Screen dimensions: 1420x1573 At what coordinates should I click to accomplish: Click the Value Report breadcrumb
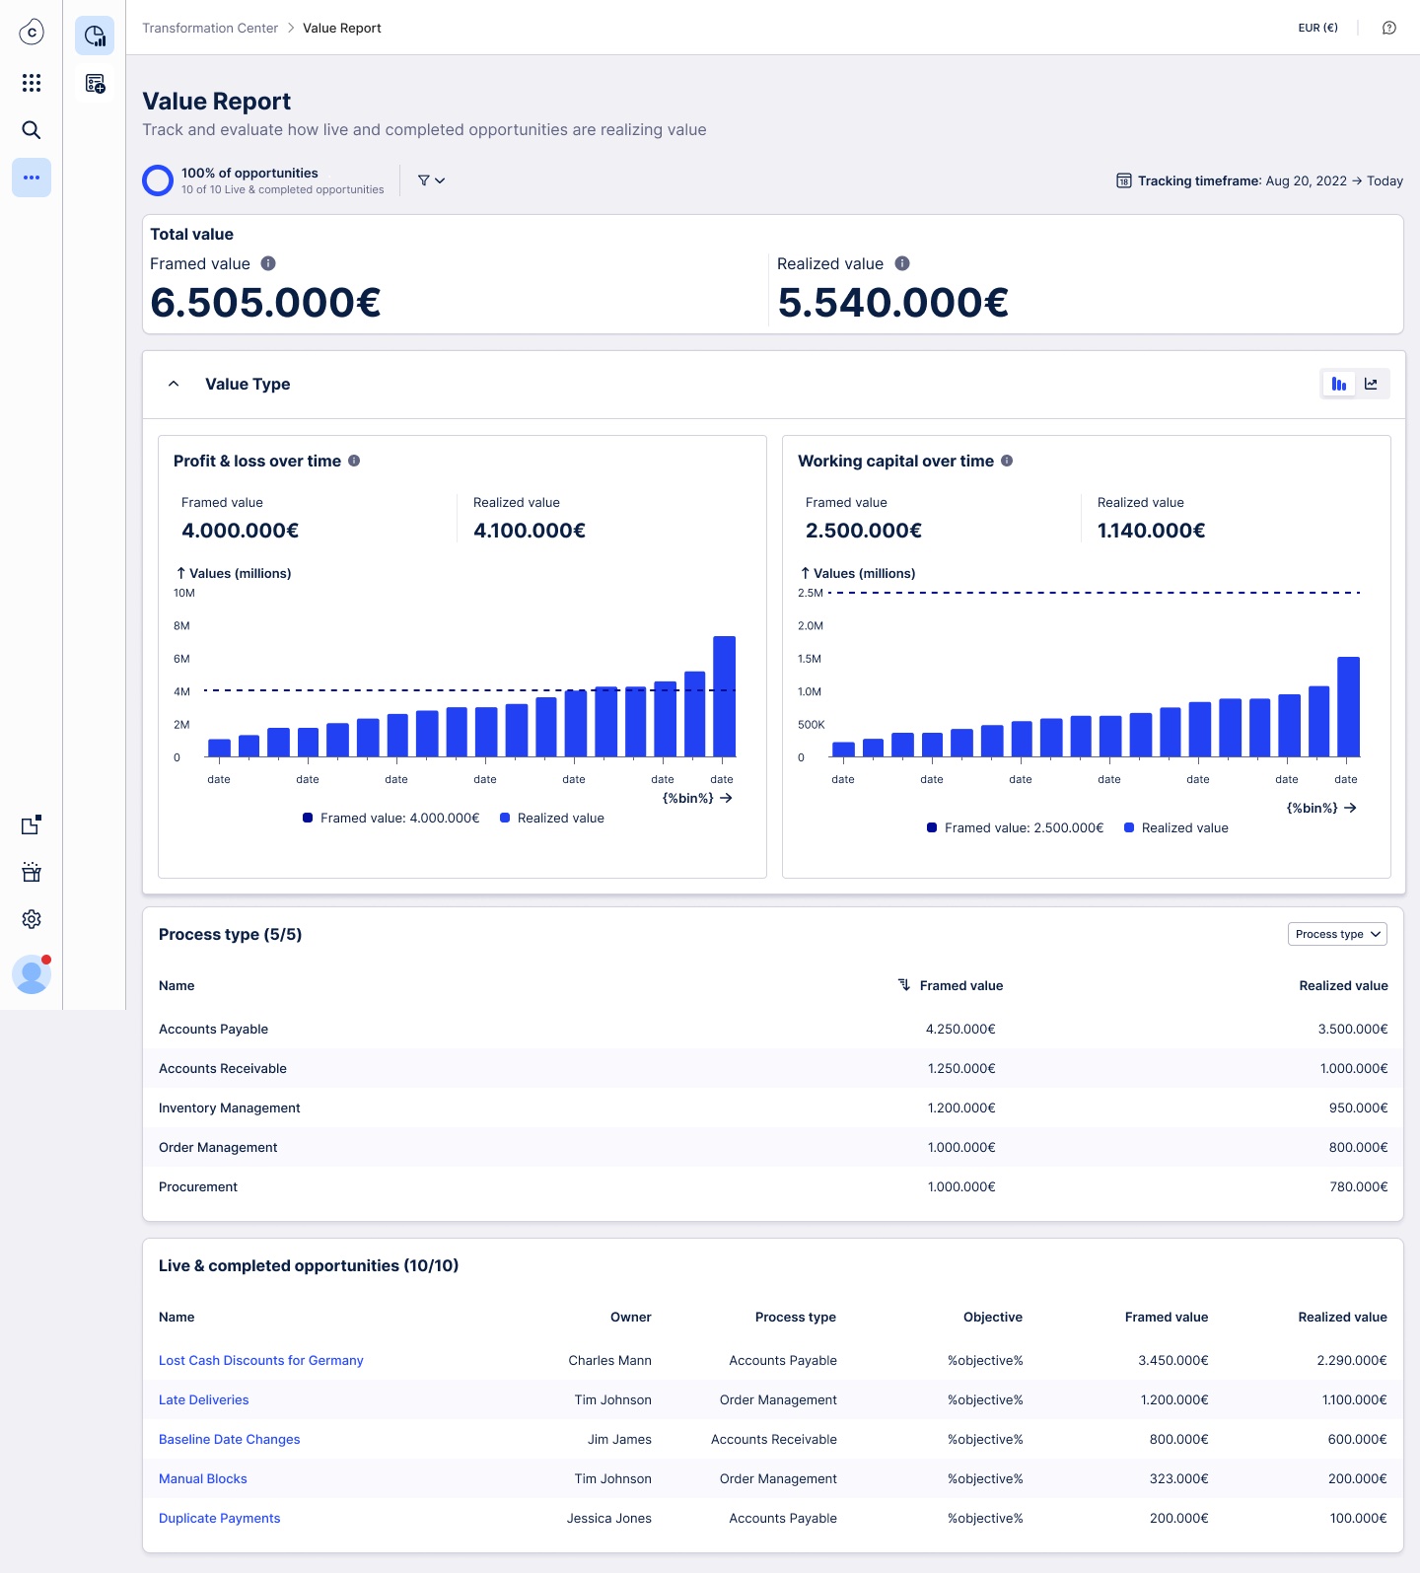tap(342, 28)
